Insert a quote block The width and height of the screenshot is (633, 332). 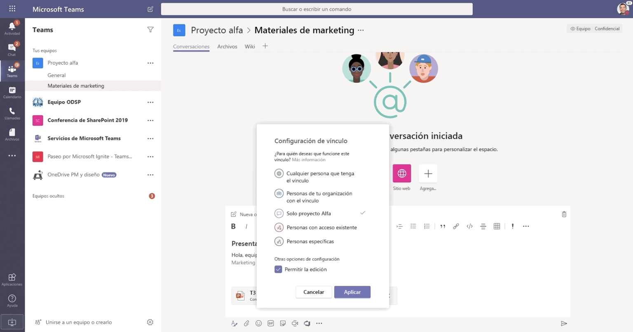pos(443,226)
